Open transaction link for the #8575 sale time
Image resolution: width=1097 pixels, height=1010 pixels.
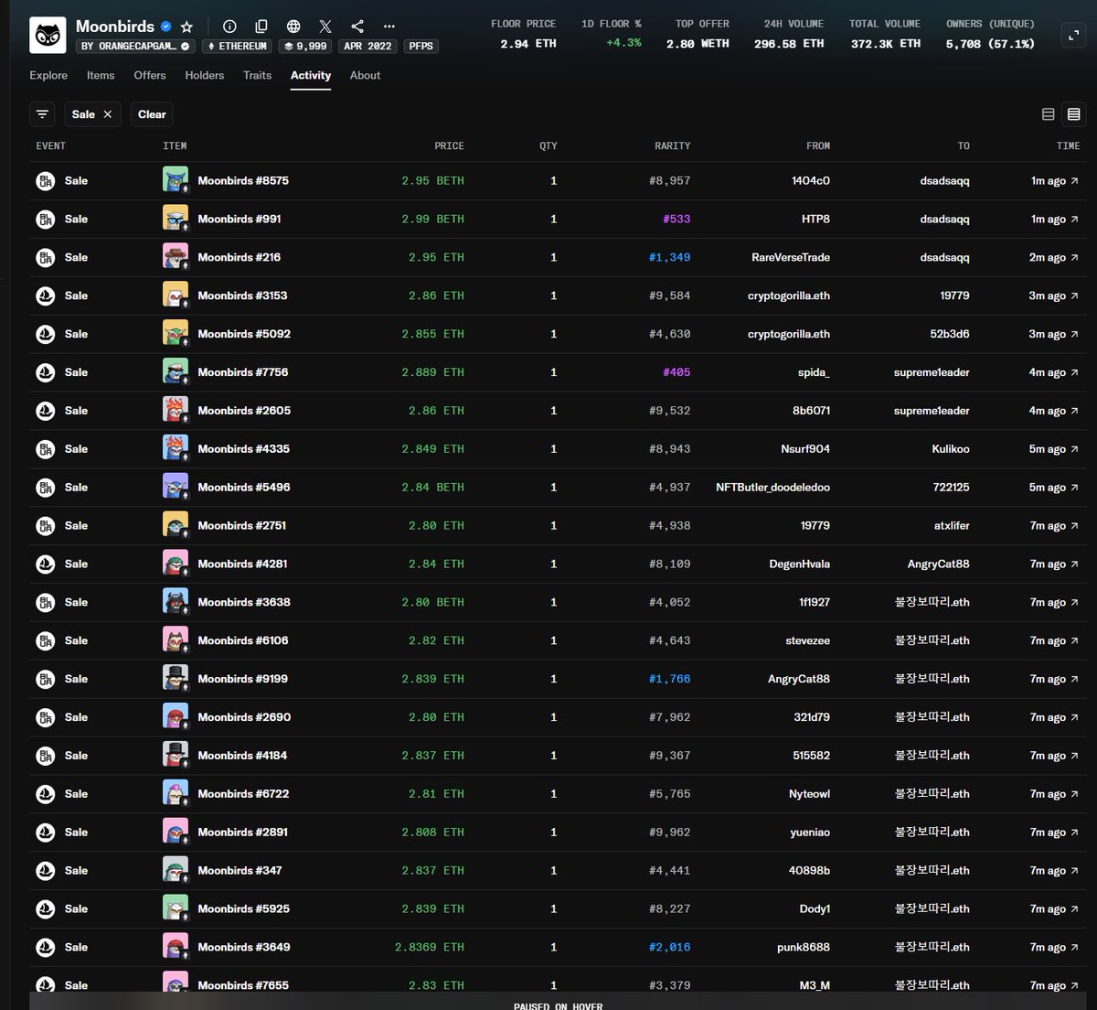point(1055,181)
